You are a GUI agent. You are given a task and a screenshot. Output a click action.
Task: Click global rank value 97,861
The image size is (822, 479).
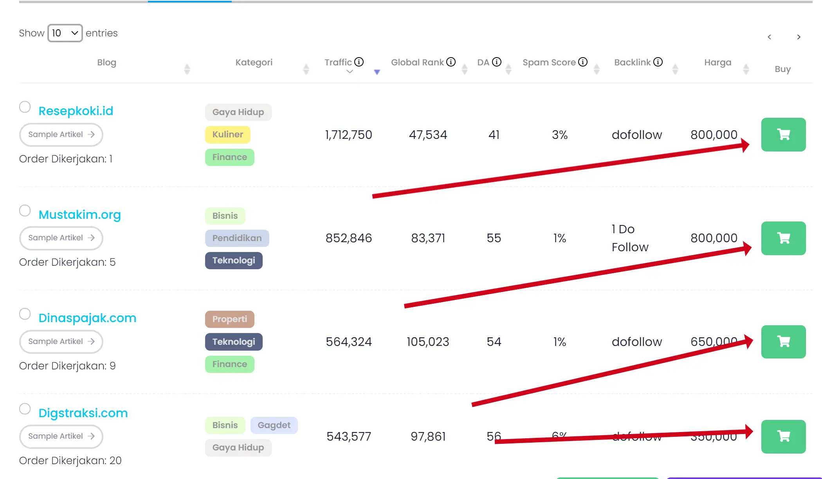pos(428,436)
